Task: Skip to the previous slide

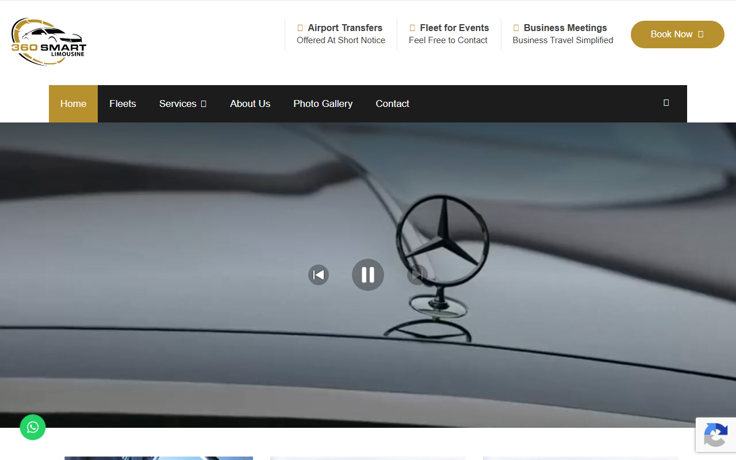Action: point(319,275)
